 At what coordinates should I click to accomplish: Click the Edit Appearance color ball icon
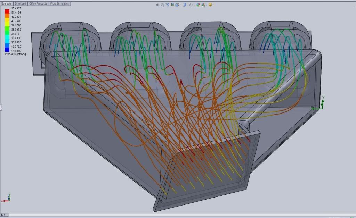click(x=198, y=5)
